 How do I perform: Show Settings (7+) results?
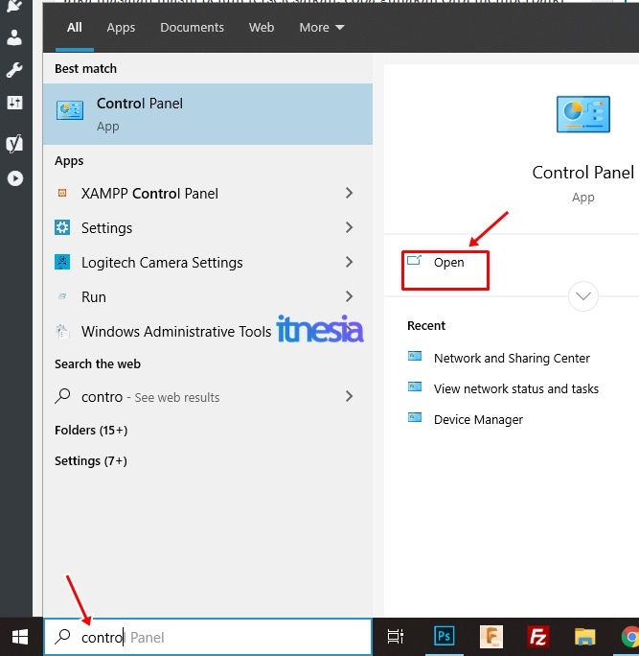click(91, 460)
